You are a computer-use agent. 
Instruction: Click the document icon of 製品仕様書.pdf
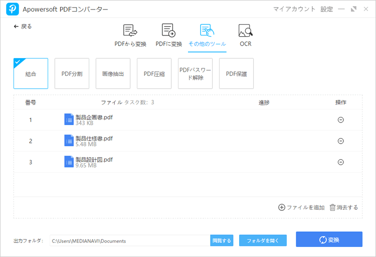69,141
